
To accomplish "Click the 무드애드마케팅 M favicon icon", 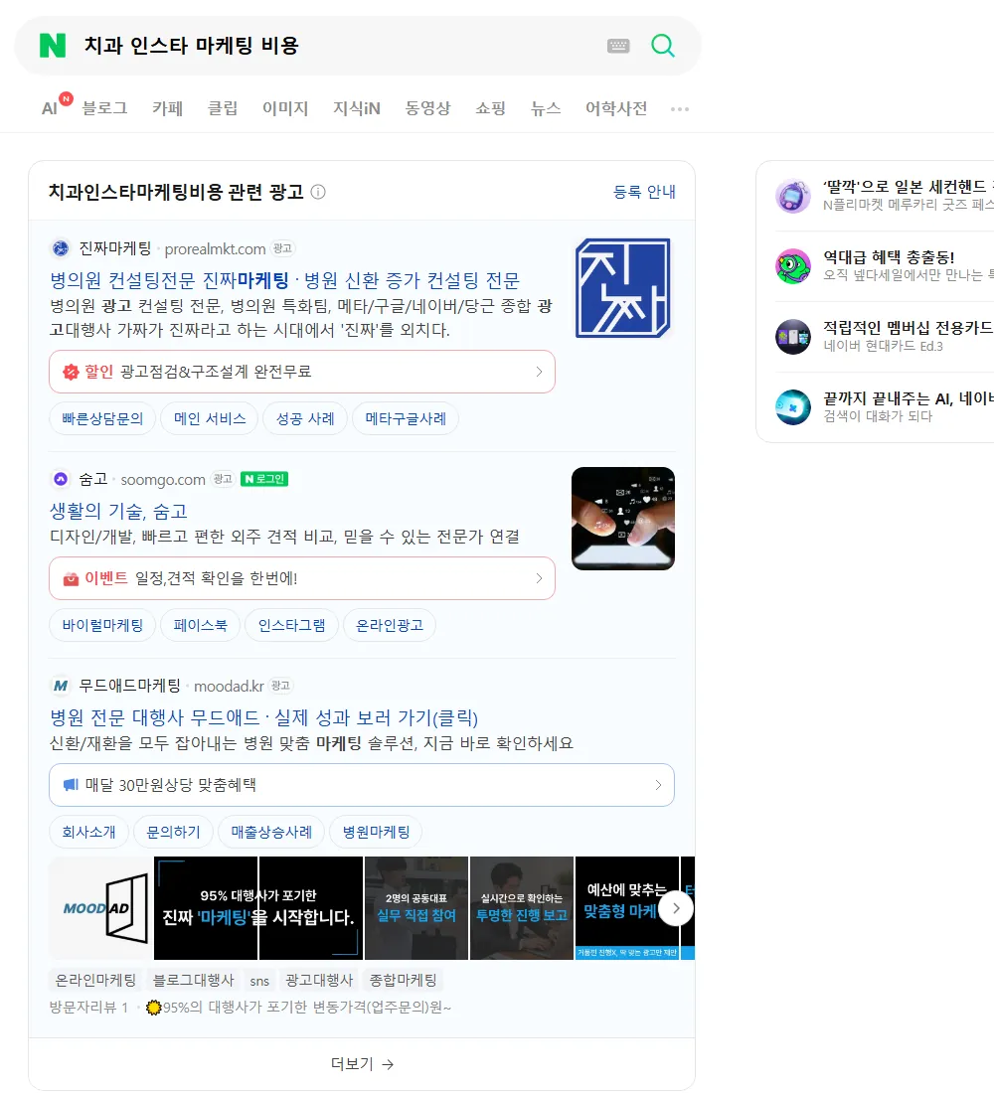I will [61, 686].
